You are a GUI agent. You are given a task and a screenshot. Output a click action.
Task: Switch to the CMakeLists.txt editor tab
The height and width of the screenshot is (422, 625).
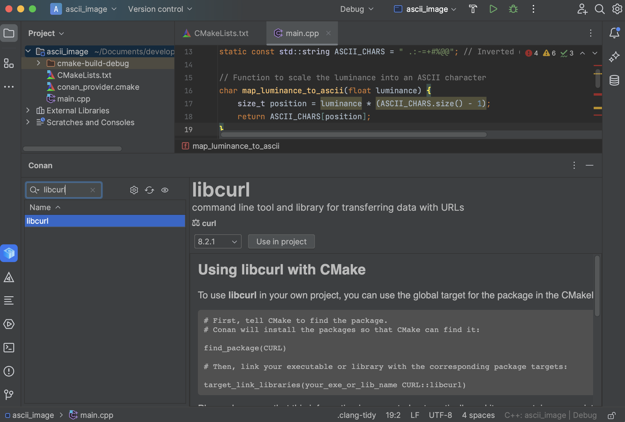[221, 33]
